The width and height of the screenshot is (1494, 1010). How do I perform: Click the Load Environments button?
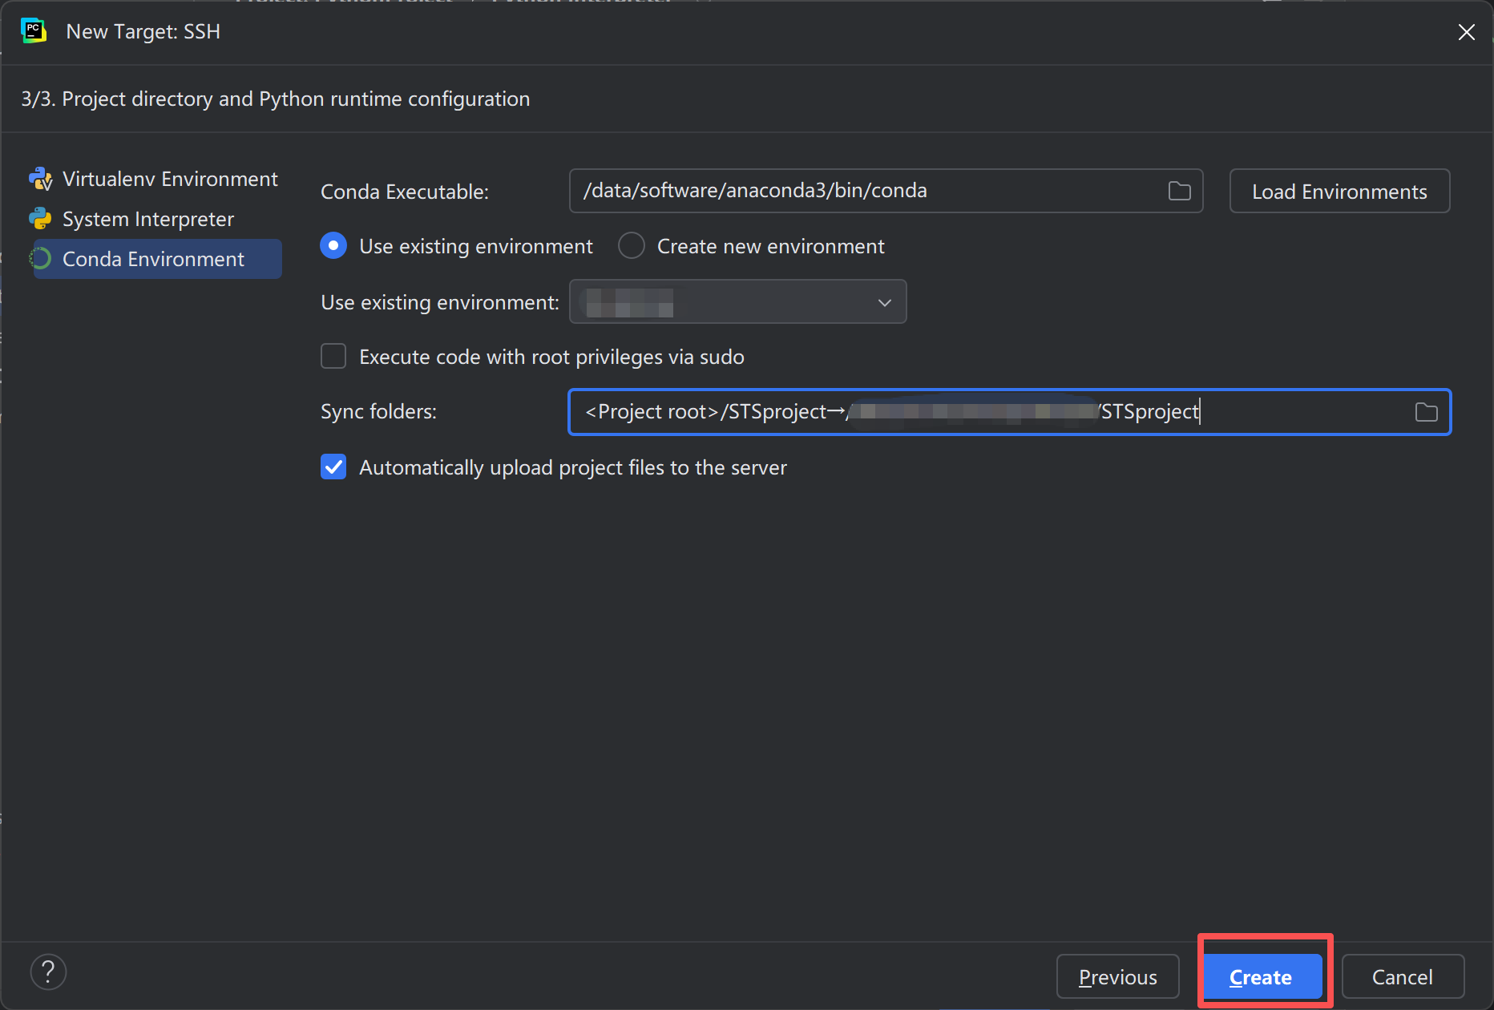(x=1339, y=191)
